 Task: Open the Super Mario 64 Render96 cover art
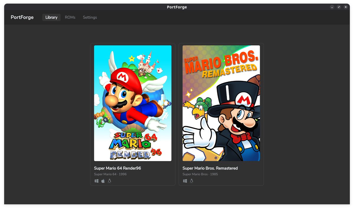click(133, 103)
